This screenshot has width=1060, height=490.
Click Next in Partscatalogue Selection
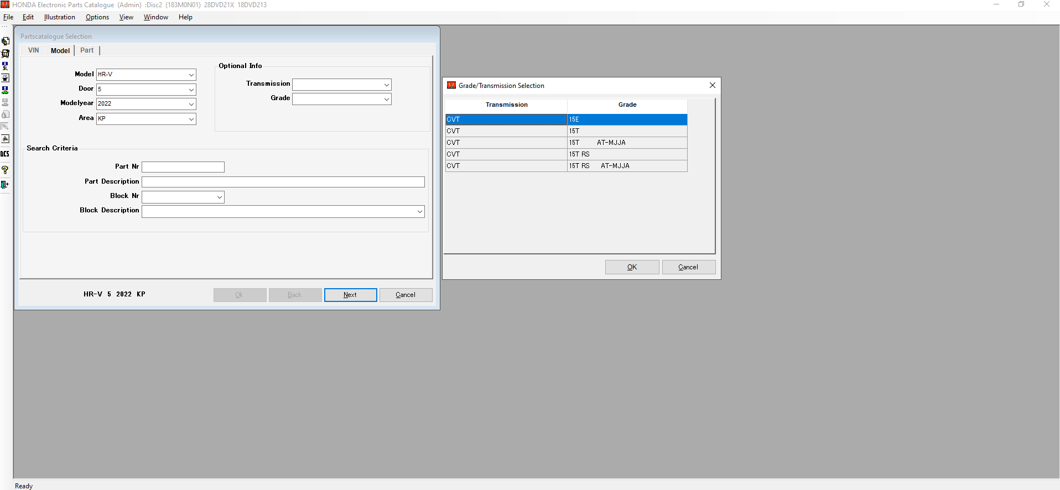pyautogui.click(x=351, y=295)
